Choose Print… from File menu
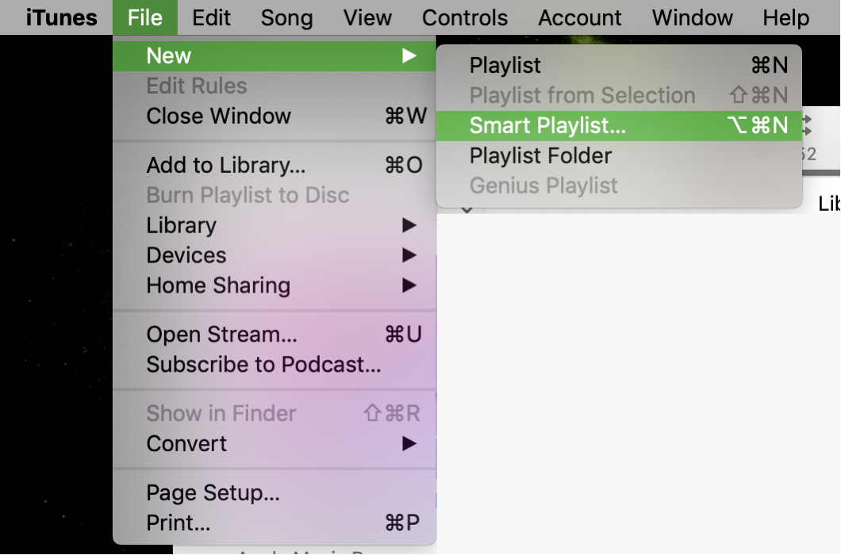The height and width of the screenshot is (555, 841). click(274, 522)
